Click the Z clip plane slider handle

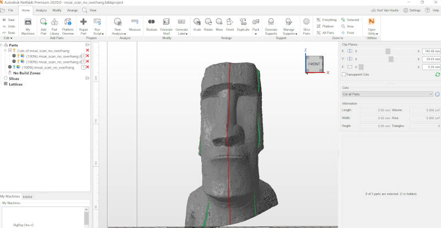(361, 67)
